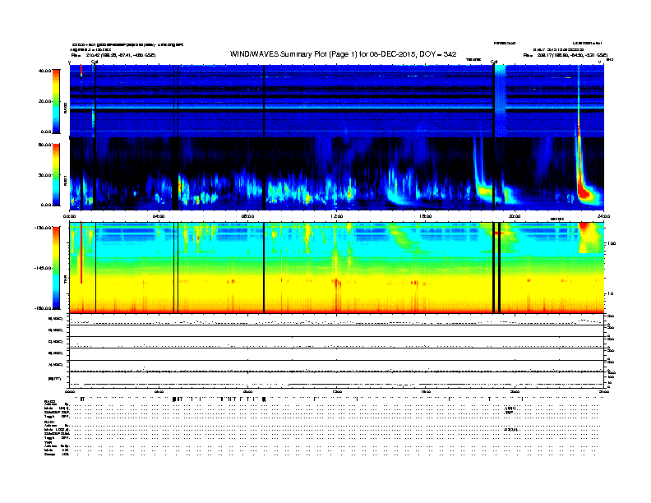Screen dimensions: 651x503
Task: Click the -160.00 label on TNR color scale
Action: pos(43,308)
